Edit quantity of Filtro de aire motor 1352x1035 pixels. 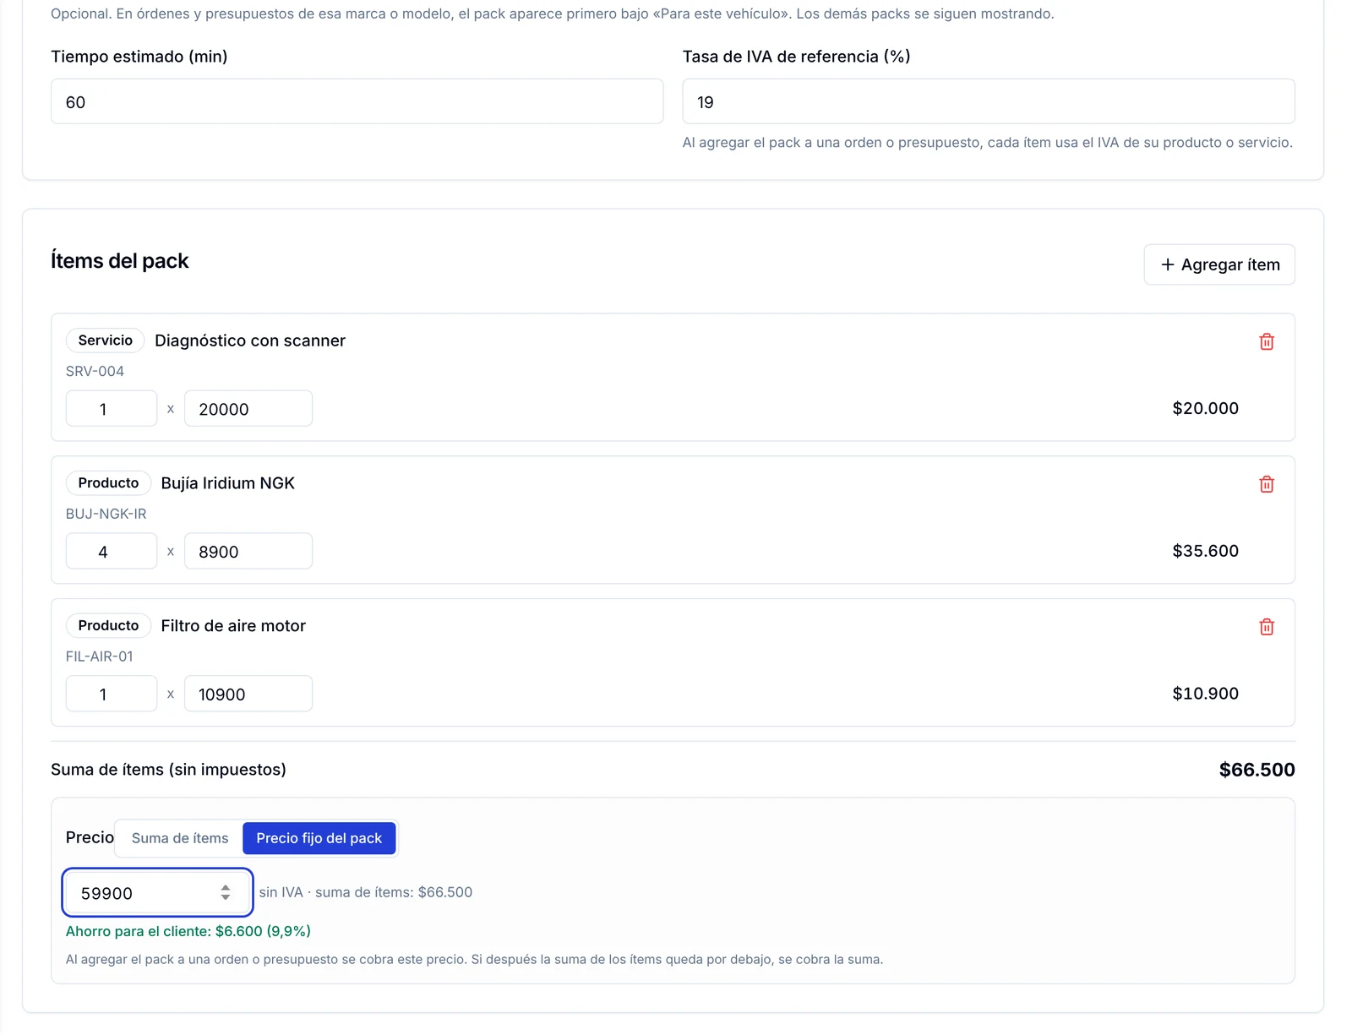pos(112,695)
